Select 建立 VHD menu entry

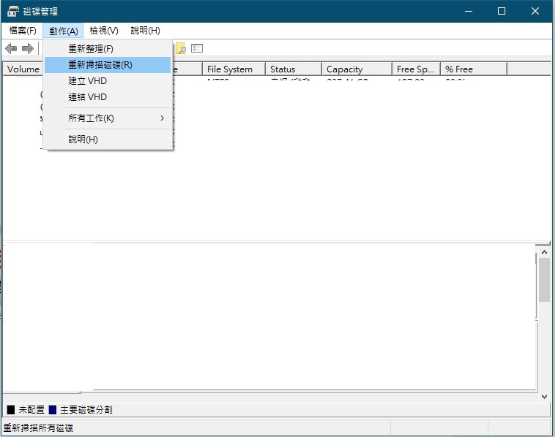coord(108,81)
